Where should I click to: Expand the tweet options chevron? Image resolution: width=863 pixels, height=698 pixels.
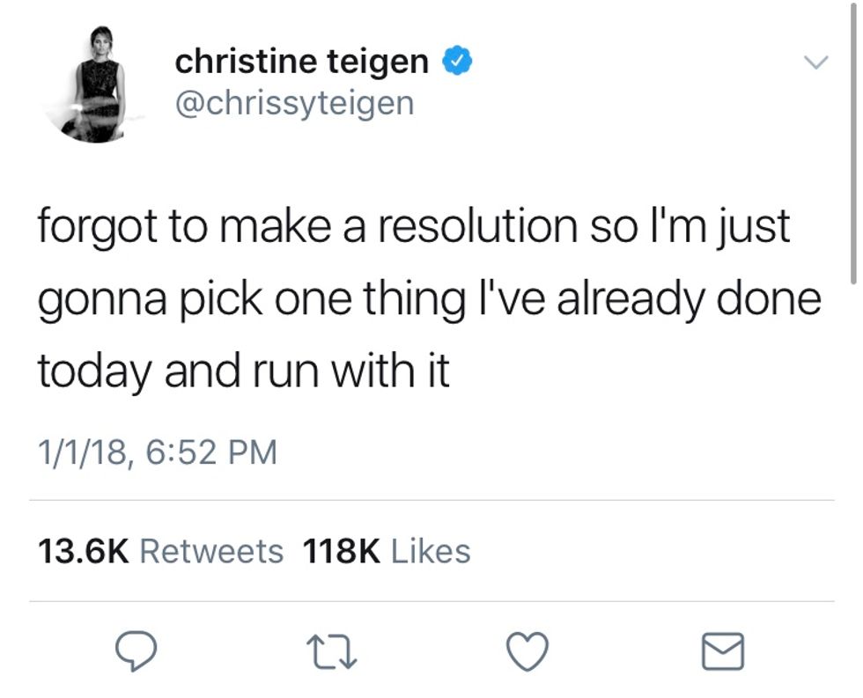pyautogui.click(x=815, y=63)
